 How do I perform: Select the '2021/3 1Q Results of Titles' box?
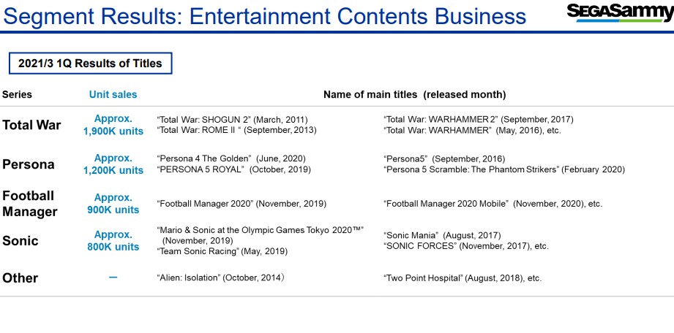(x=90, y=64)
